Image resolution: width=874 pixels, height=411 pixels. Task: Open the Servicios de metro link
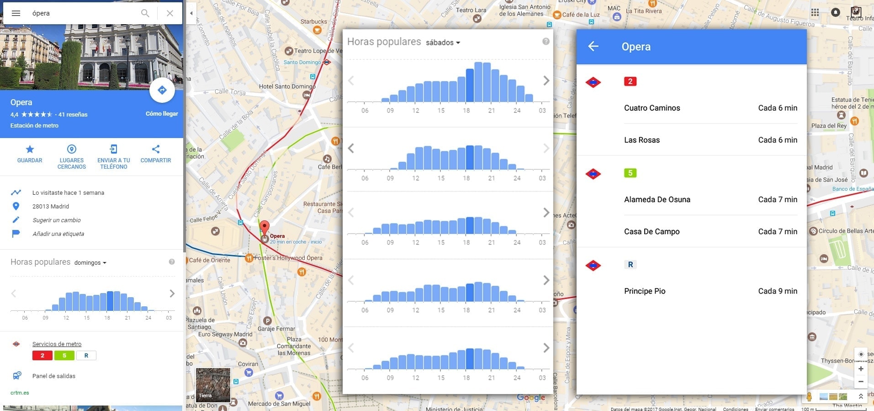(x=57, y=344)
